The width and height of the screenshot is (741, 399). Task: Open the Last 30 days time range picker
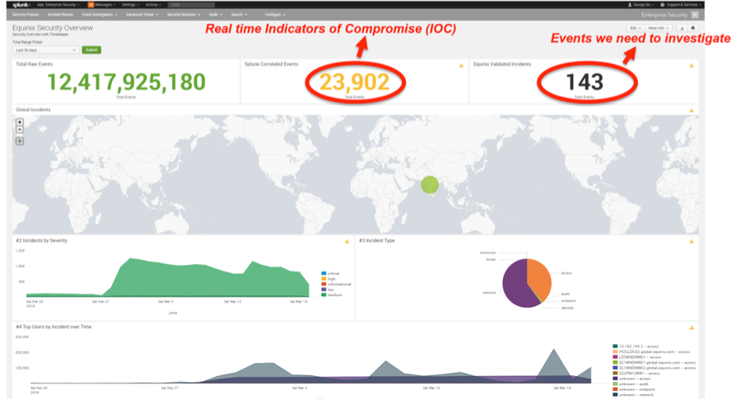coord(45,50)
